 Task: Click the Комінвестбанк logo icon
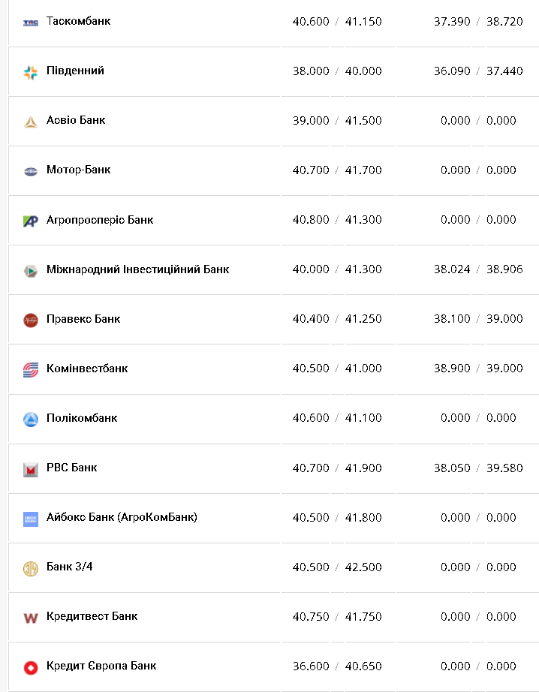pyautogui.click(x=31, y=369)
